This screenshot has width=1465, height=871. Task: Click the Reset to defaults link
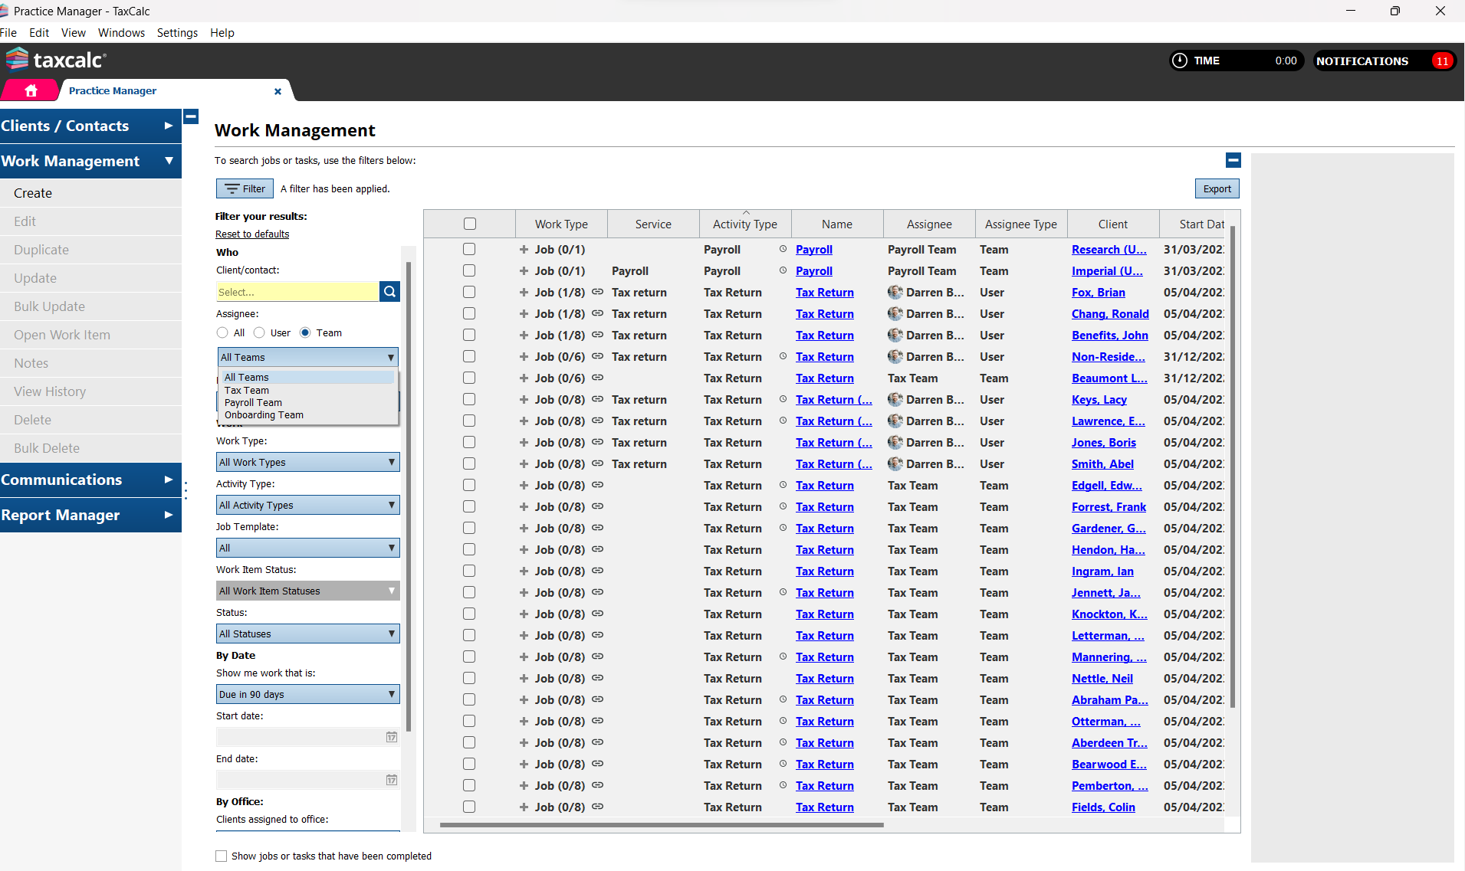[x=252, y=234]
